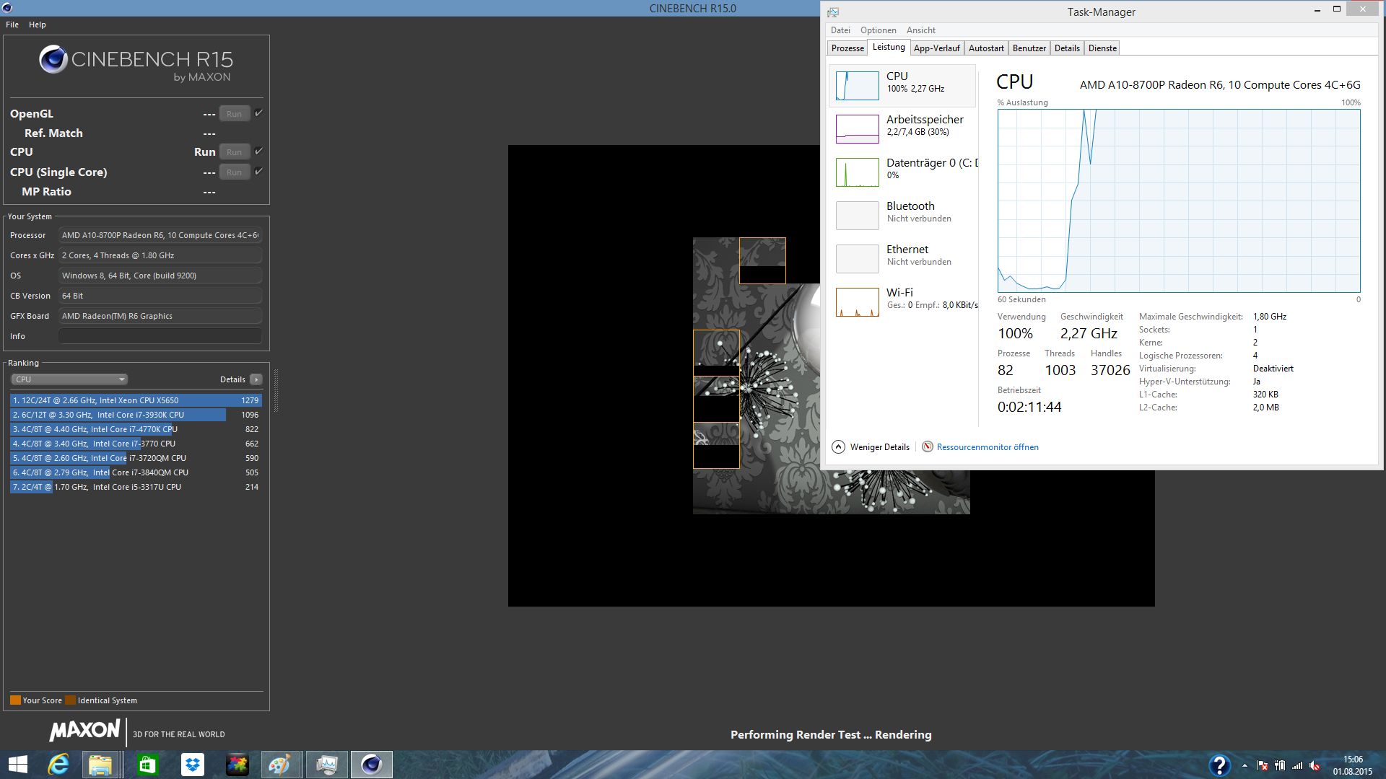
Task: Select Core i7-3930K ranking row
Action: 136,415
